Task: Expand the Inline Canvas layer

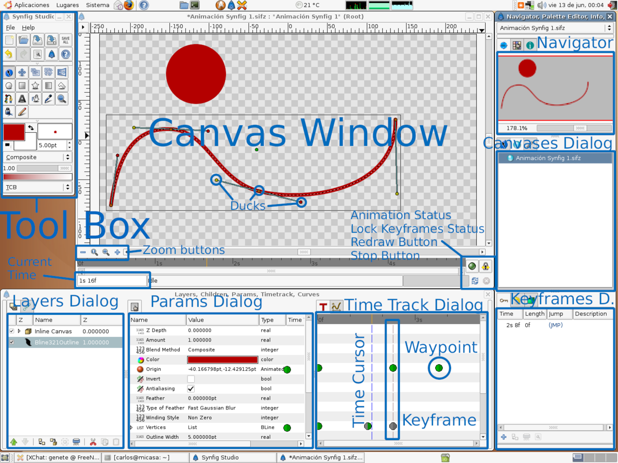Action: 20,331
